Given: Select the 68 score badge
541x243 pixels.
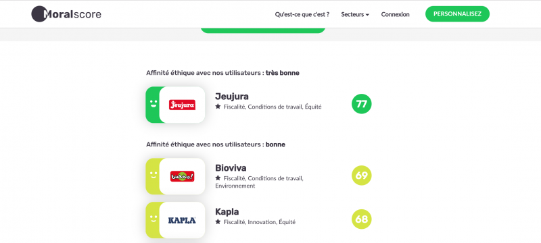Looking at the screenshot, I should [x=362, y=219].
